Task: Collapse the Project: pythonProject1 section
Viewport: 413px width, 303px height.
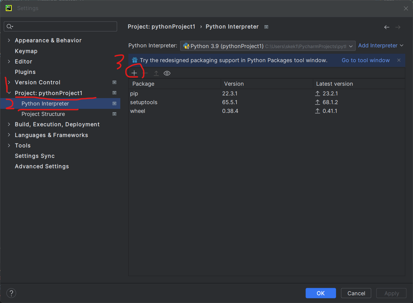Action: 9,93
